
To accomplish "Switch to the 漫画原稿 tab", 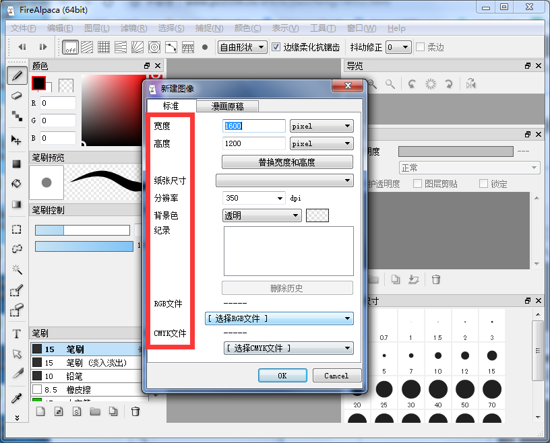I will 226,106.
